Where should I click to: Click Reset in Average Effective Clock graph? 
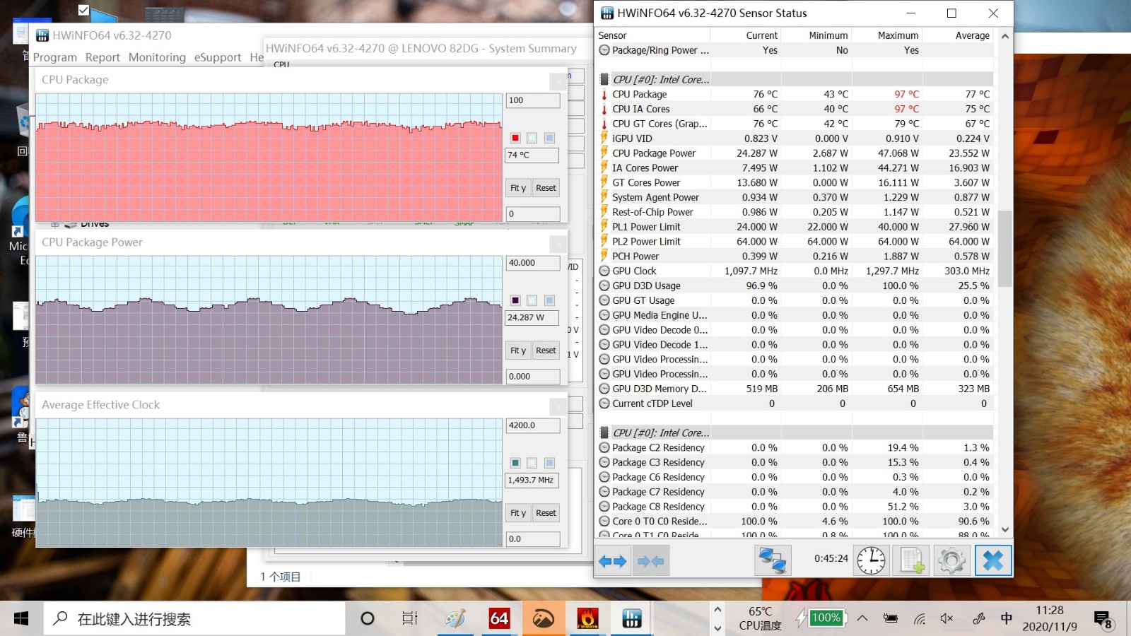point(546,513)
